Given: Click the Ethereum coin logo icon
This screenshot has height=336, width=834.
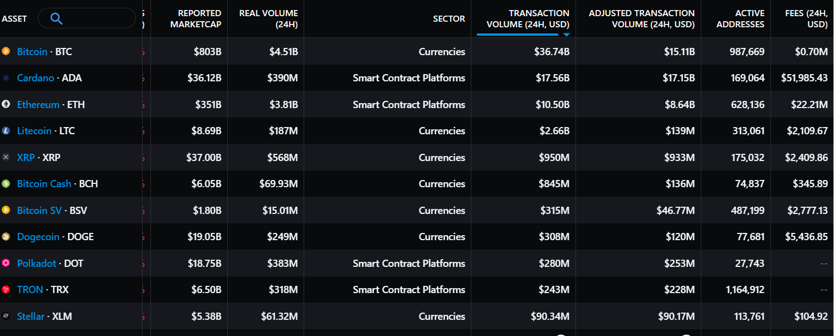Looking at the screenshot, I should tap(6, 104).
